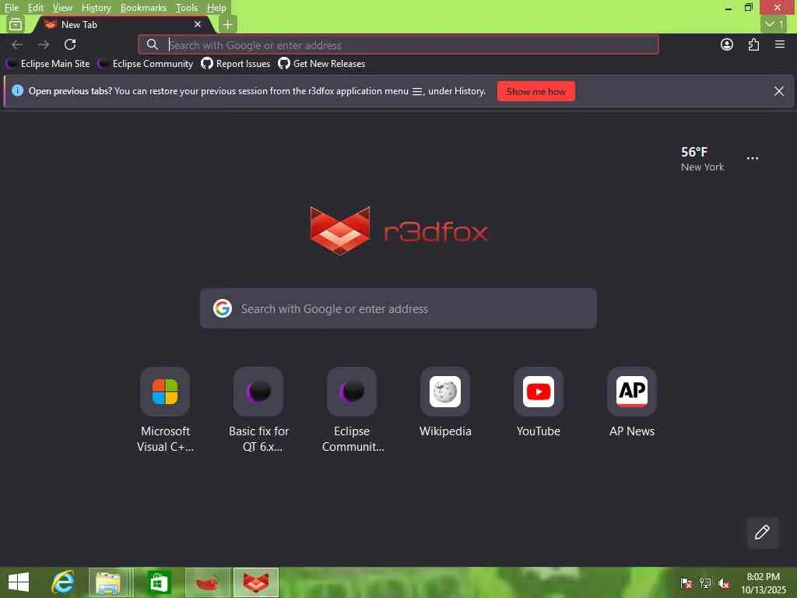Image resolution: width=797 pixels, height=598 pixels.
Task: Open Eclipse Main Site bookmark
Action: click(x=47, y=64)
